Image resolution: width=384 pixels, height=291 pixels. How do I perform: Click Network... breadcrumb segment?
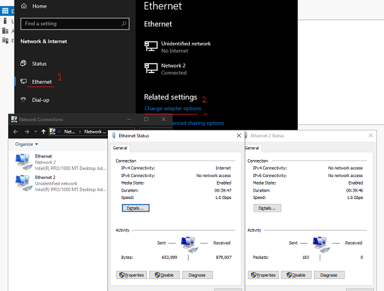[95, 132]
